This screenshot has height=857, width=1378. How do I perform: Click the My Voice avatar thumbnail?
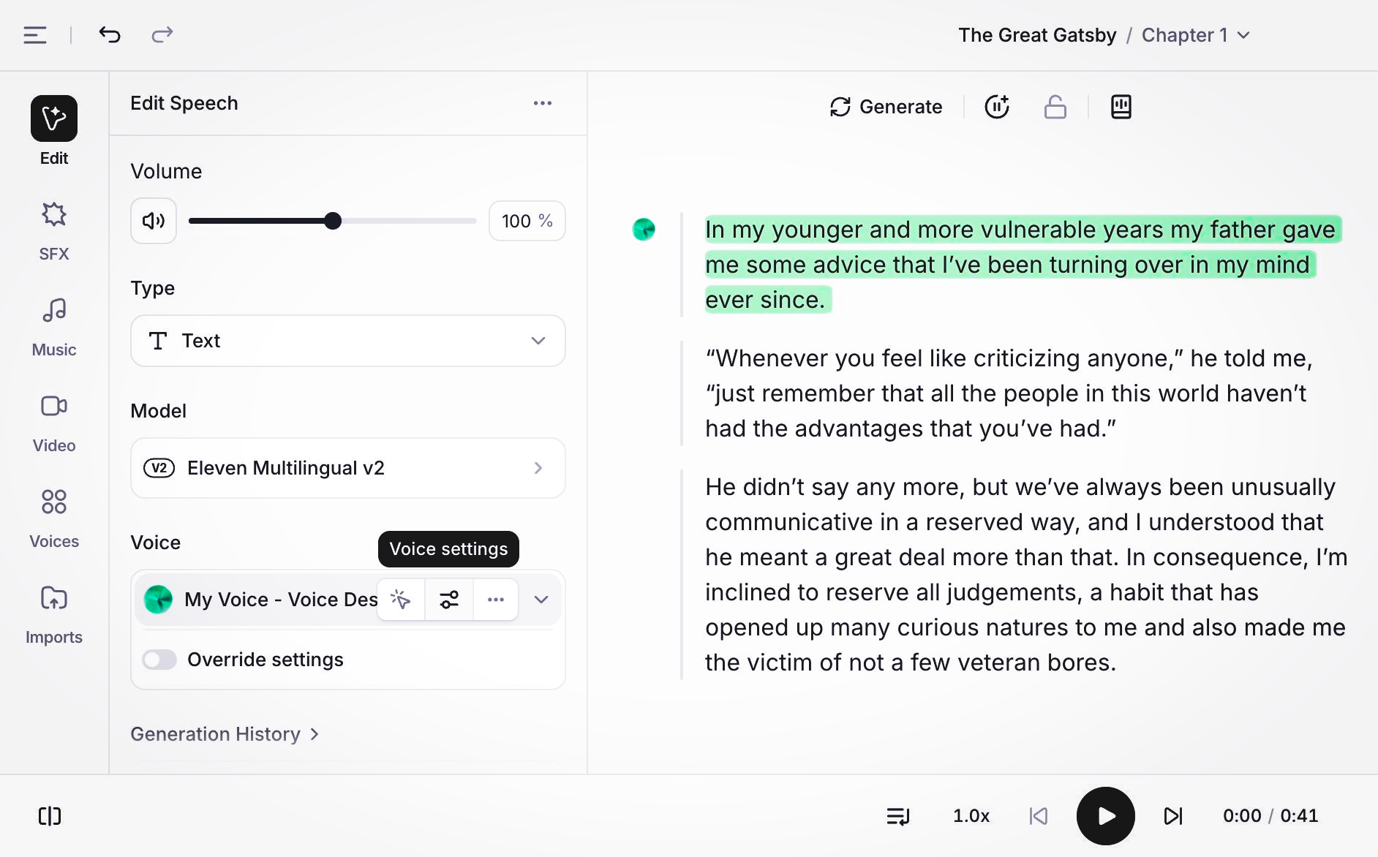coord(158,600)
